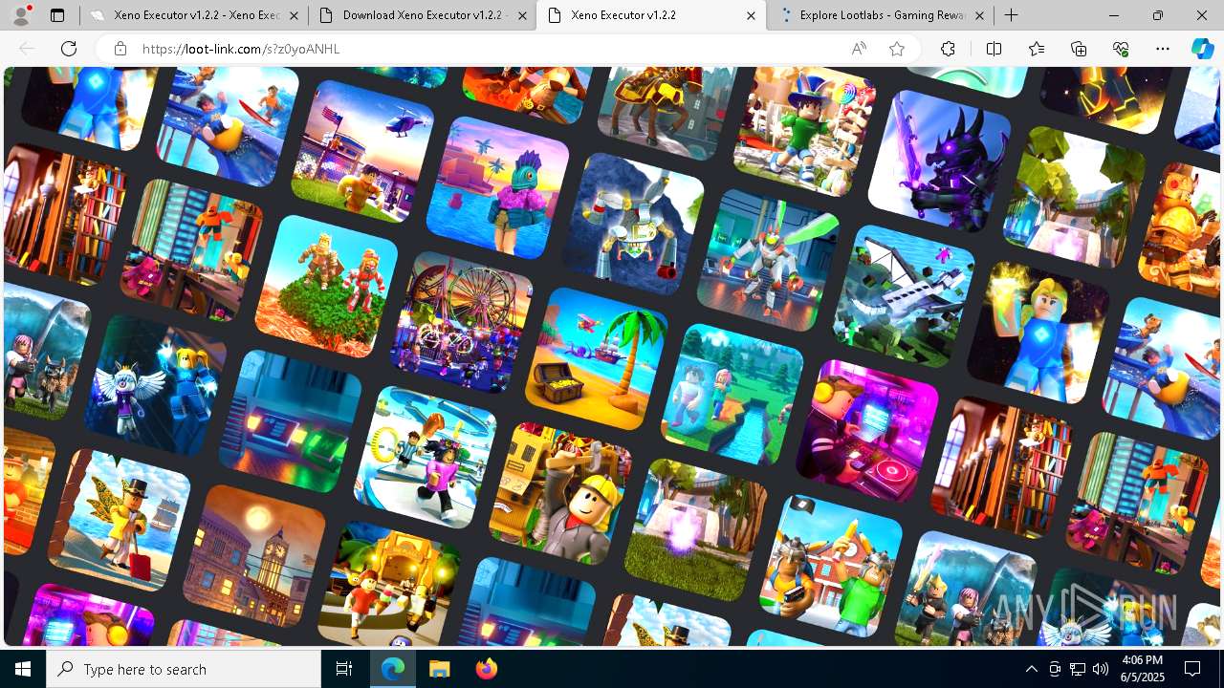Go back to the previous page
Image resolution: width=1224 pixels, height=688 pixels.
coord(28,49)
